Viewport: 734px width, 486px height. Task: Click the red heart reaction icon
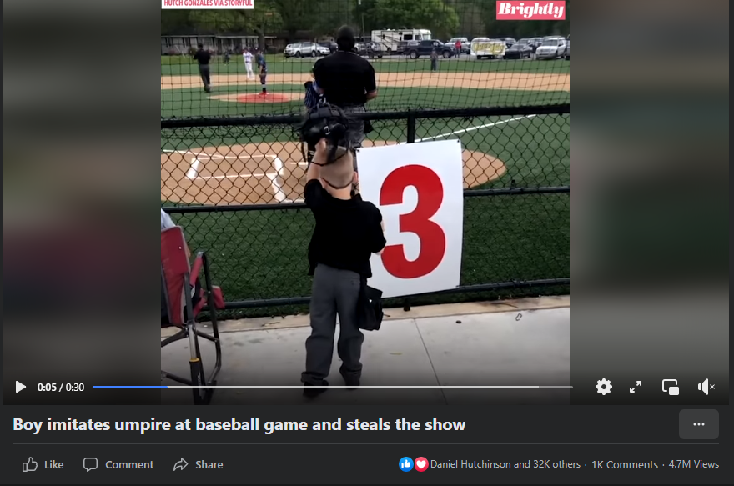click(x=421, y=464)
